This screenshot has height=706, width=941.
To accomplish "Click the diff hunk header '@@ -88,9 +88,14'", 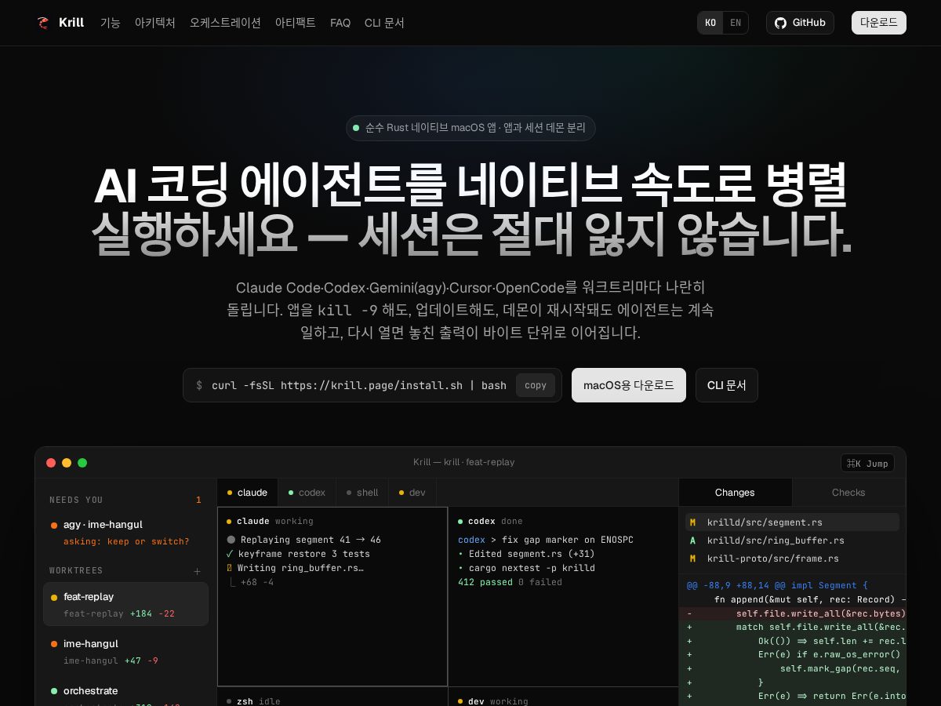I will click(777, 585).
